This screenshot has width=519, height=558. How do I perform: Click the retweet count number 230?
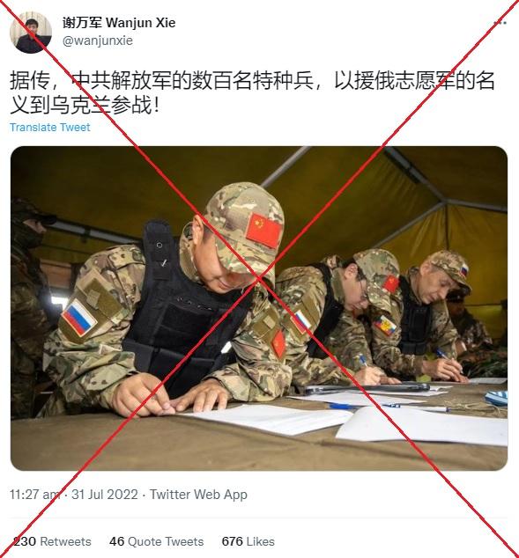(25, 541)
